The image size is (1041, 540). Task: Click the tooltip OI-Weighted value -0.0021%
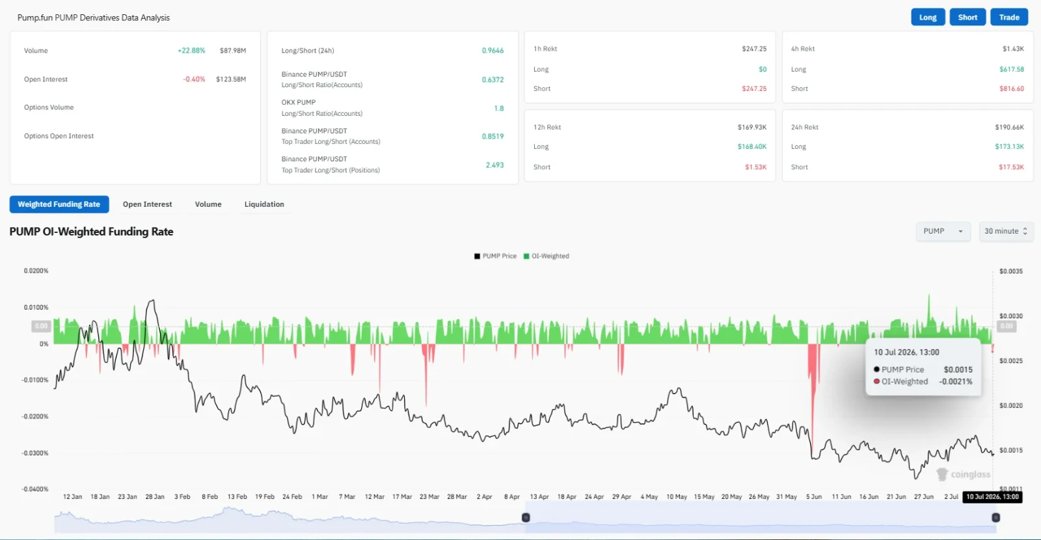pos(956,382)
